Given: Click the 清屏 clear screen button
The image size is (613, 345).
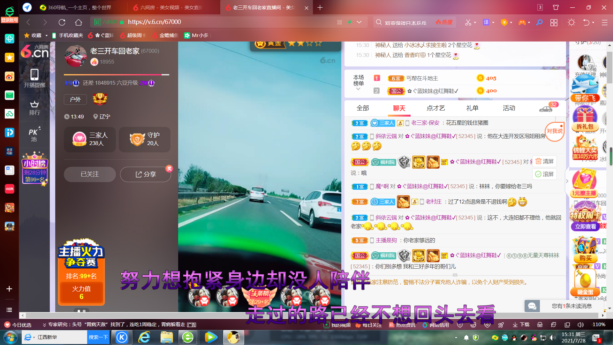Looking at the screenshot, I should (x=545, y=161).
